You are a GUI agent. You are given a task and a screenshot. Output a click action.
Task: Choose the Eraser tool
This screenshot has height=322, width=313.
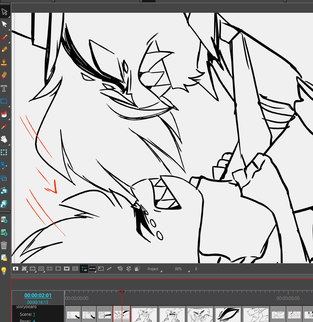pyautogui.click(x=4, y=75)
